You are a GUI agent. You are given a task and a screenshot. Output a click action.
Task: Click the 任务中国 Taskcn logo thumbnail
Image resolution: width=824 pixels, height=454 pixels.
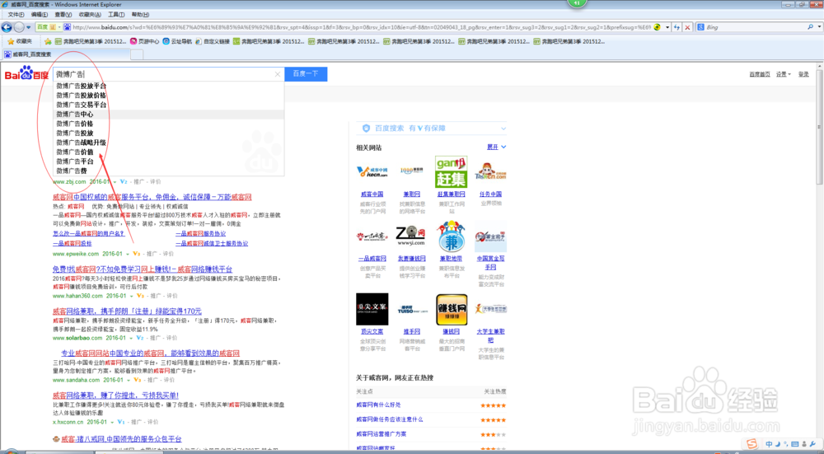pos(490,171)
